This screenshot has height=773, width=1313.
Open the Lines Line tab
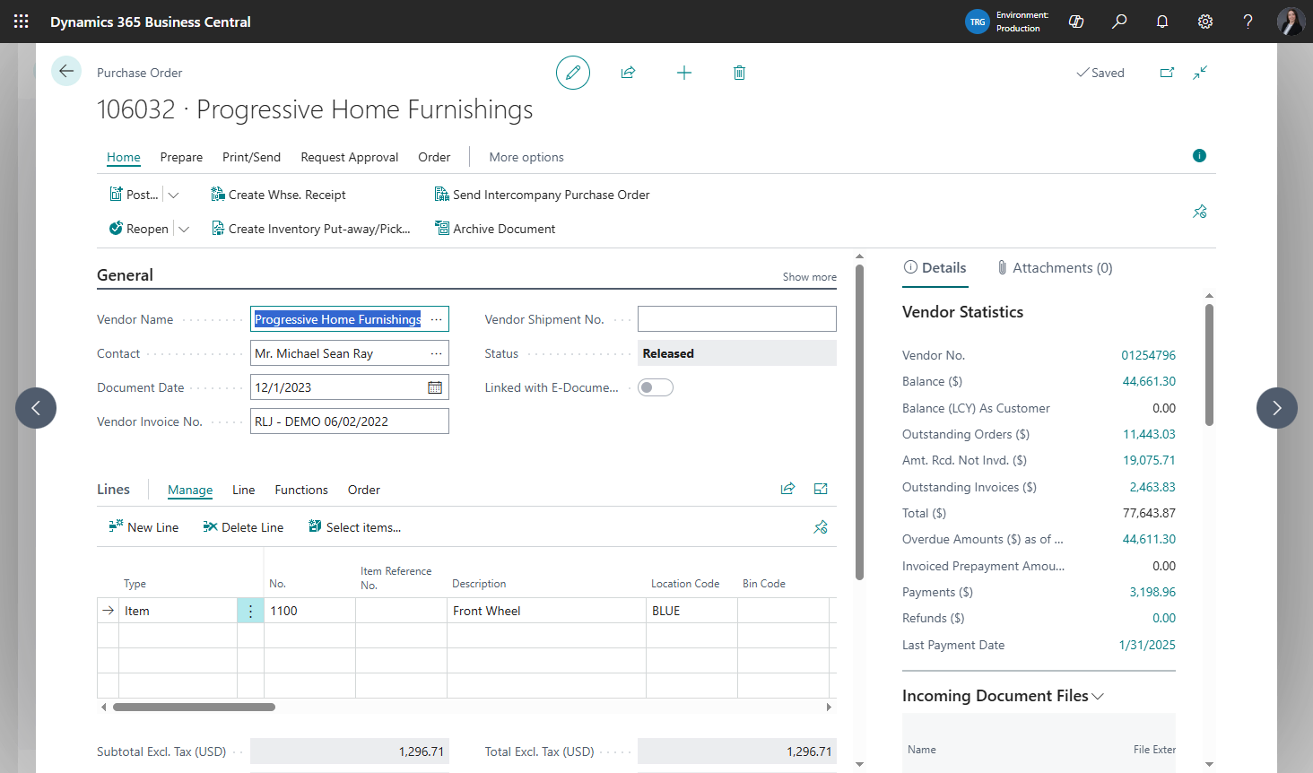coord(244,490)
